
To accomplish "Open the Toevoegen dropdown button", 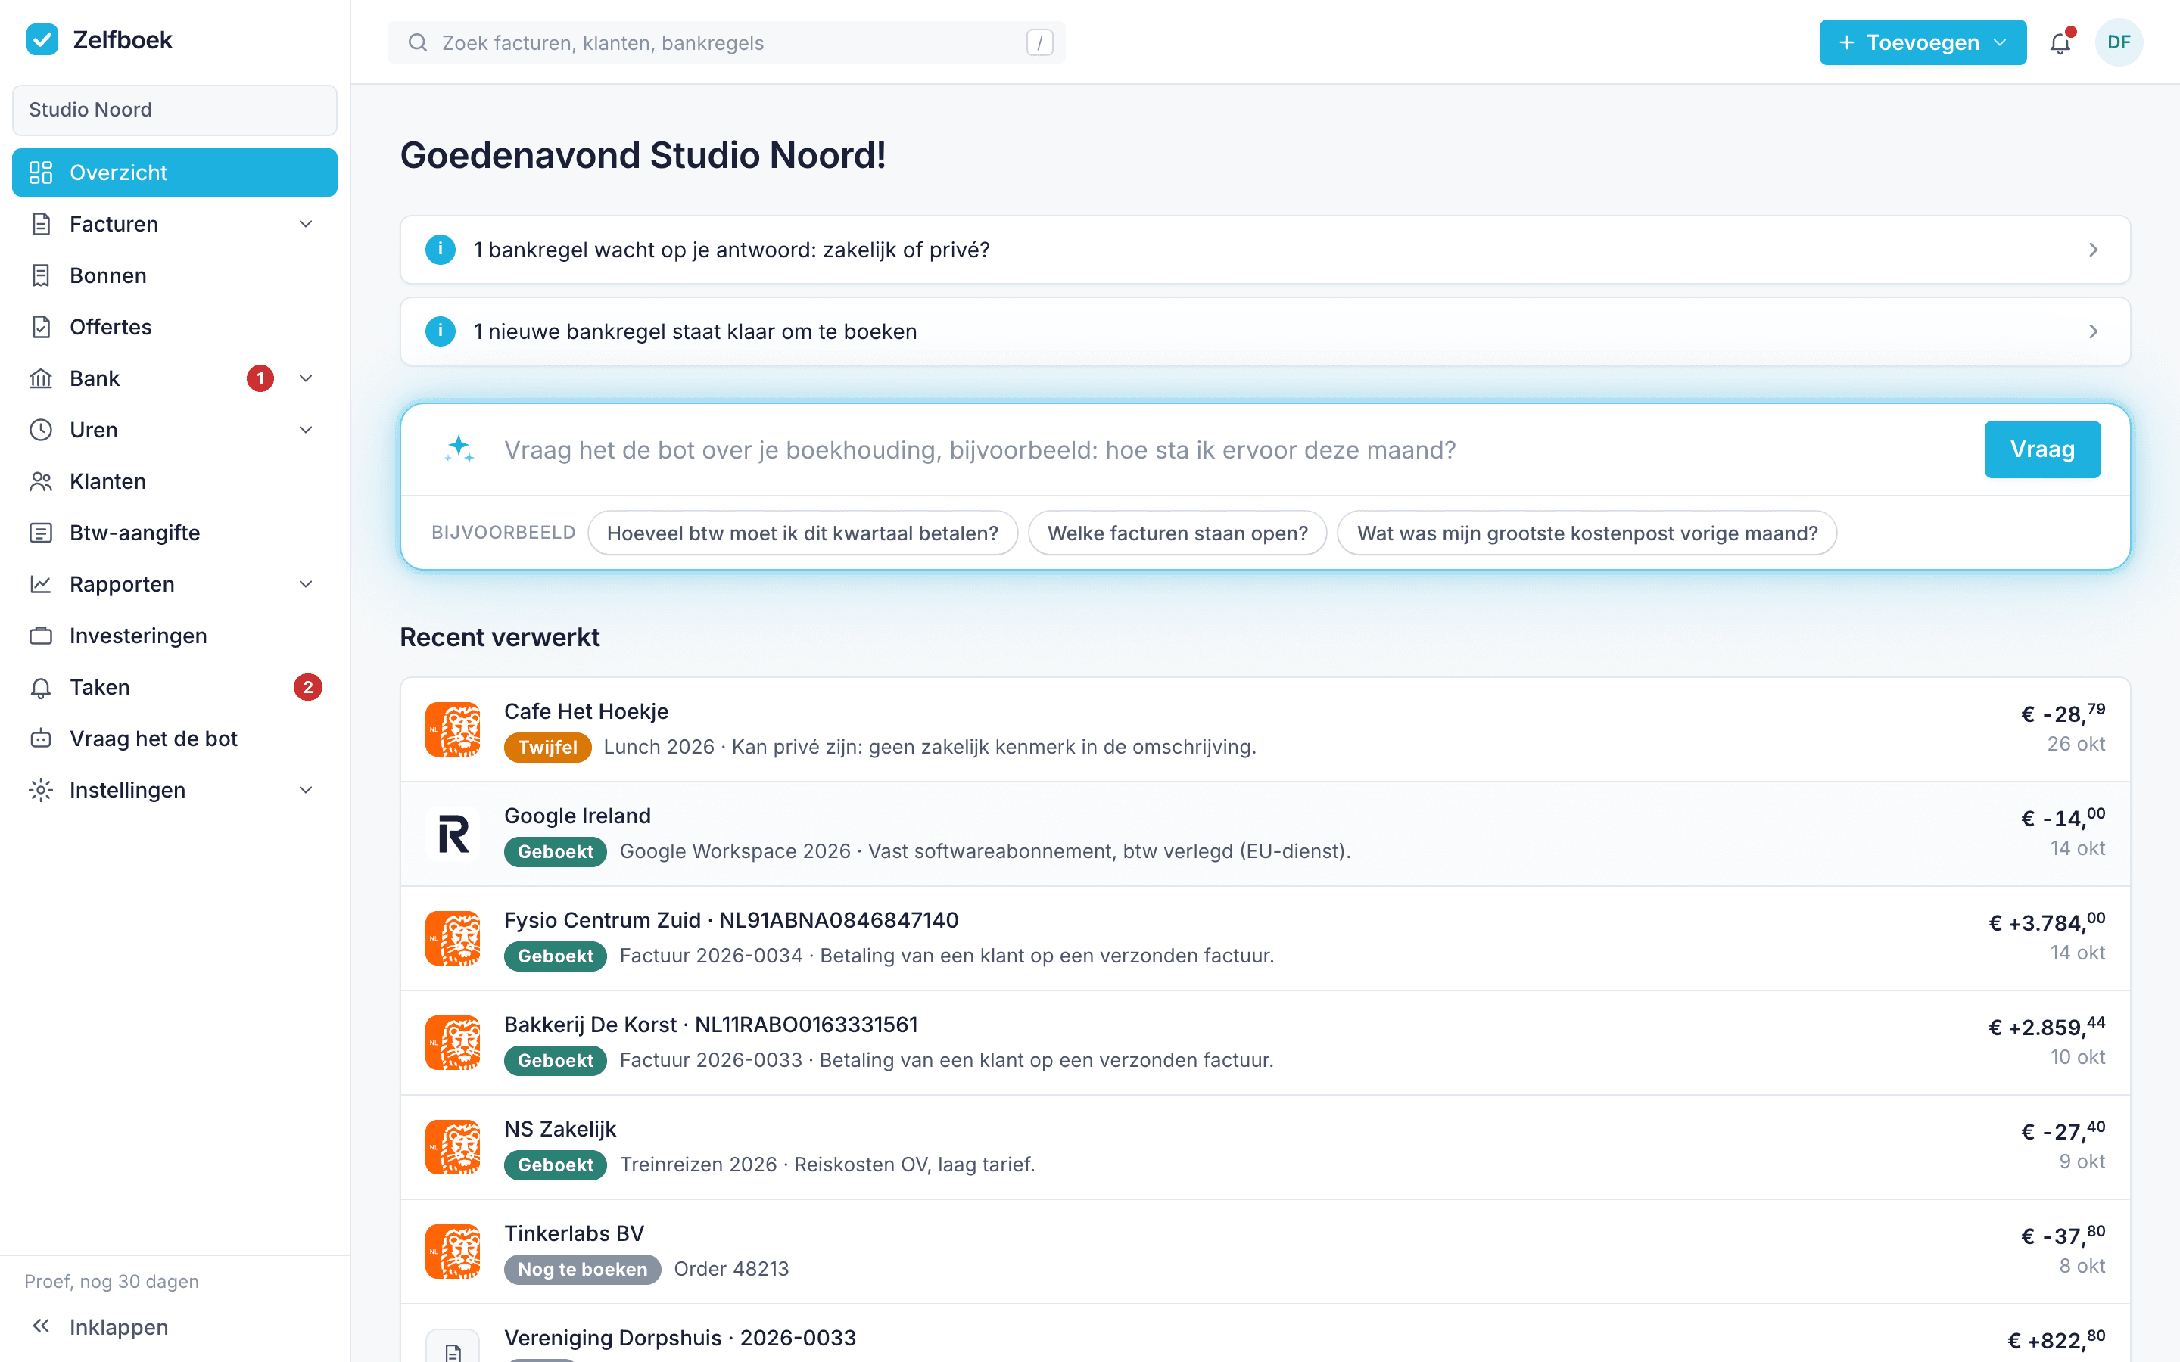I will tap(1923, 42).
